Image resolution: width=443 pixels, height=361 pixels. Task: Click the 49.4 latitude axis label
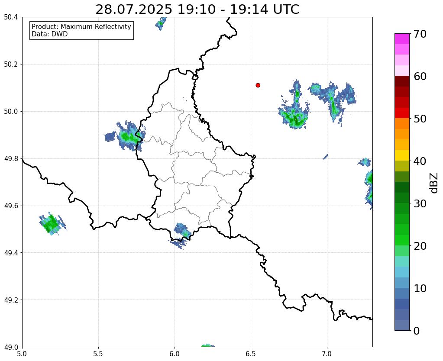11,253
